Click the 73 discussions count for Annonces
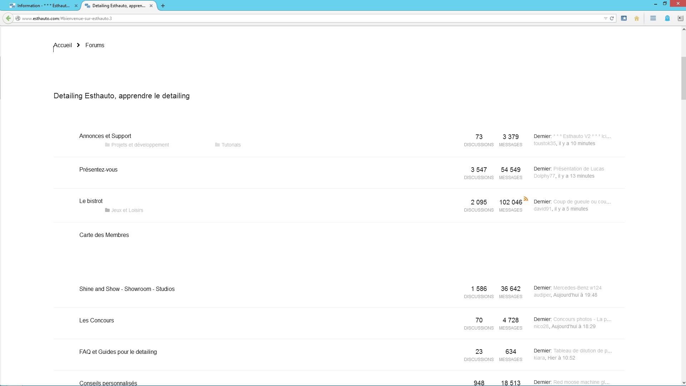This screenshot has width=686, height=386. click(479, 137)
